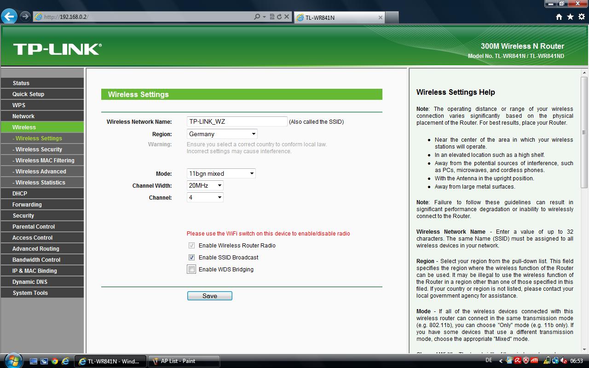Viewport: 589px width, 368px height.
Task: Open the Channel Width dropdown 20MHz
Action: [205, 185]
